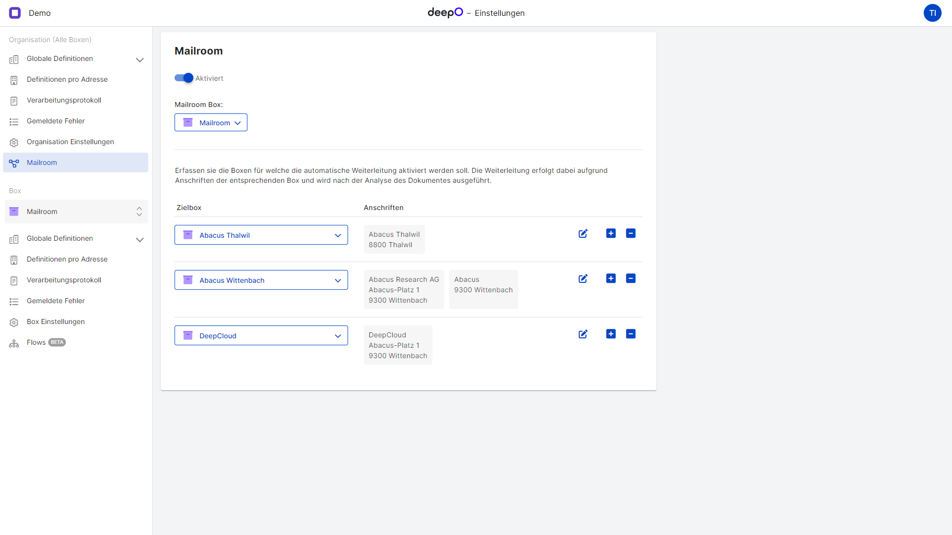
Task: Click the plus button on Abacus Thalwil row
Action: [x=611, y=233]
